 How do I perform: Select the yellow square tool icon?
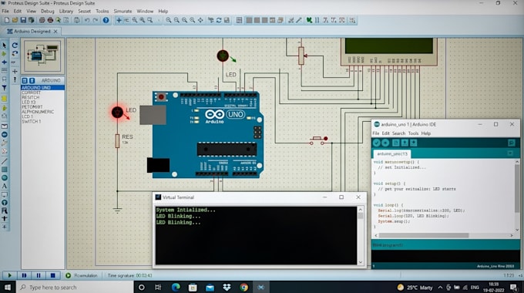point(5,99)
